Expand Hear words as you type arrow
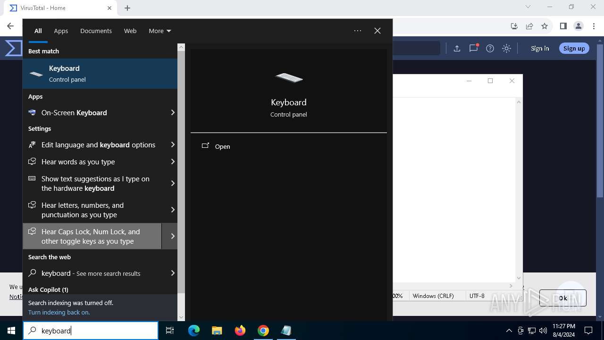Screen dimensions: 604x340 coord(172,161)
